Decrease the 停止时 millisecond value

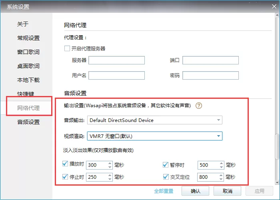click(110, 179)
